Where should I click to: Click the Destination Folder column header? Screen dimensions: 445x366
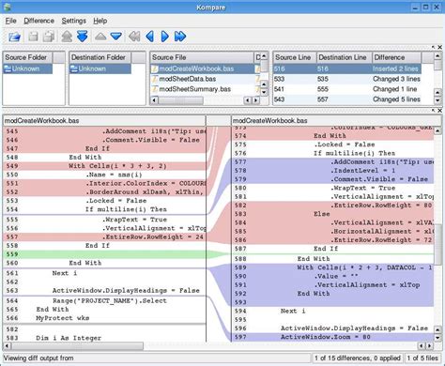click(100, 57)
